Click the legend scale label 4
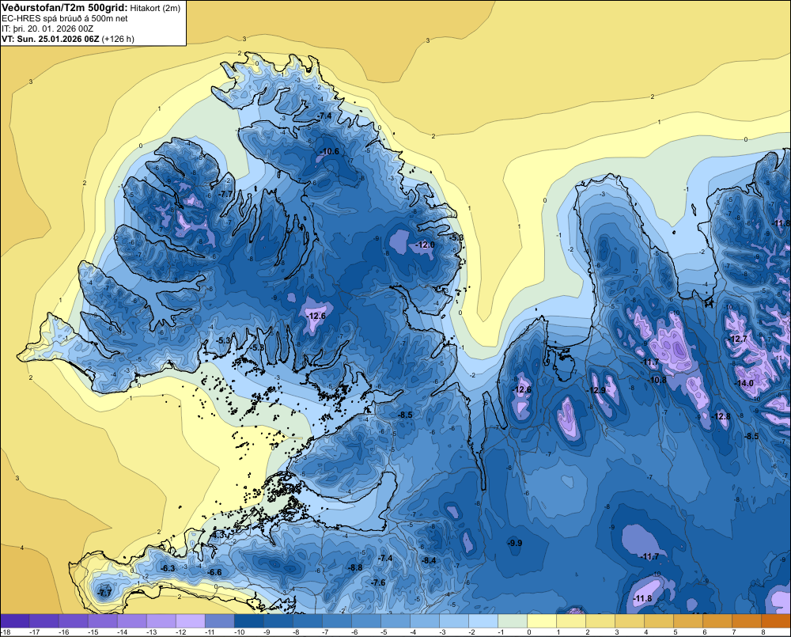Viewport: 791px width, 637px height. tap(646, 632)
